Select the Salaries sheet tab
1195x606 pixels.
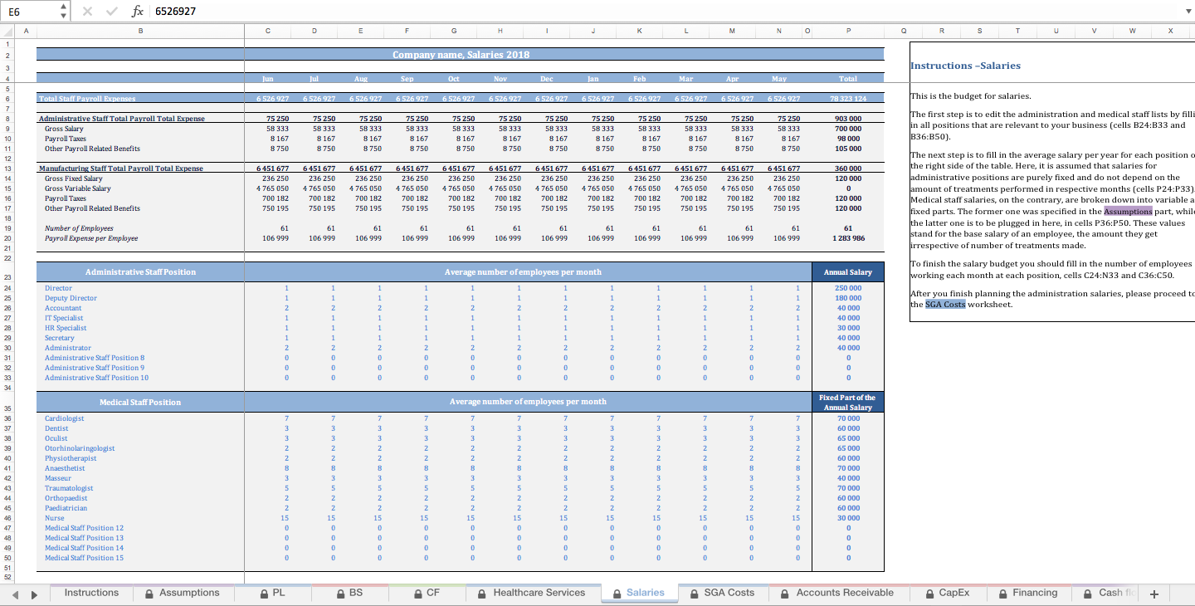coord(638,593)
